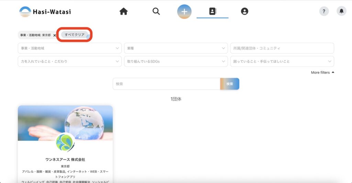Expand the 事業・活動地域 dropdown
Viewport: 352px width, 183px height.
coord(69,48)
